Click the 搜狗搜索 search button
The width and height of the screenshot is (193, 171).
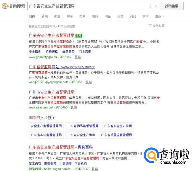(172, 6)
